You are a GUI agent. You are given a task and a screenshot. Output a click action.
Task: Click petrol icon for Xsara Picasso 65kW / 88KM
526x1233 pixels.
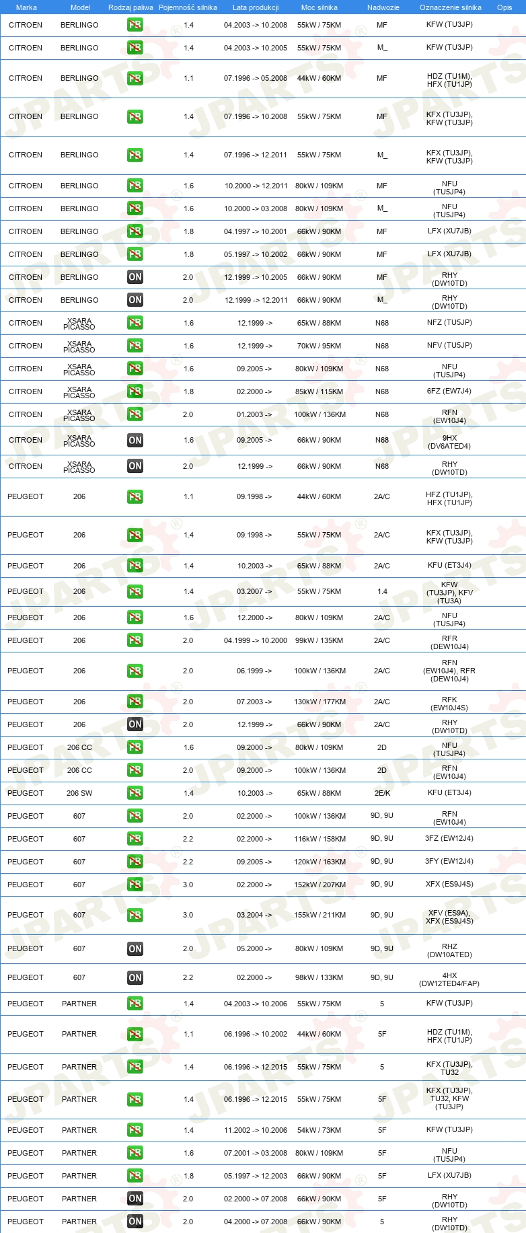(135, 323)
